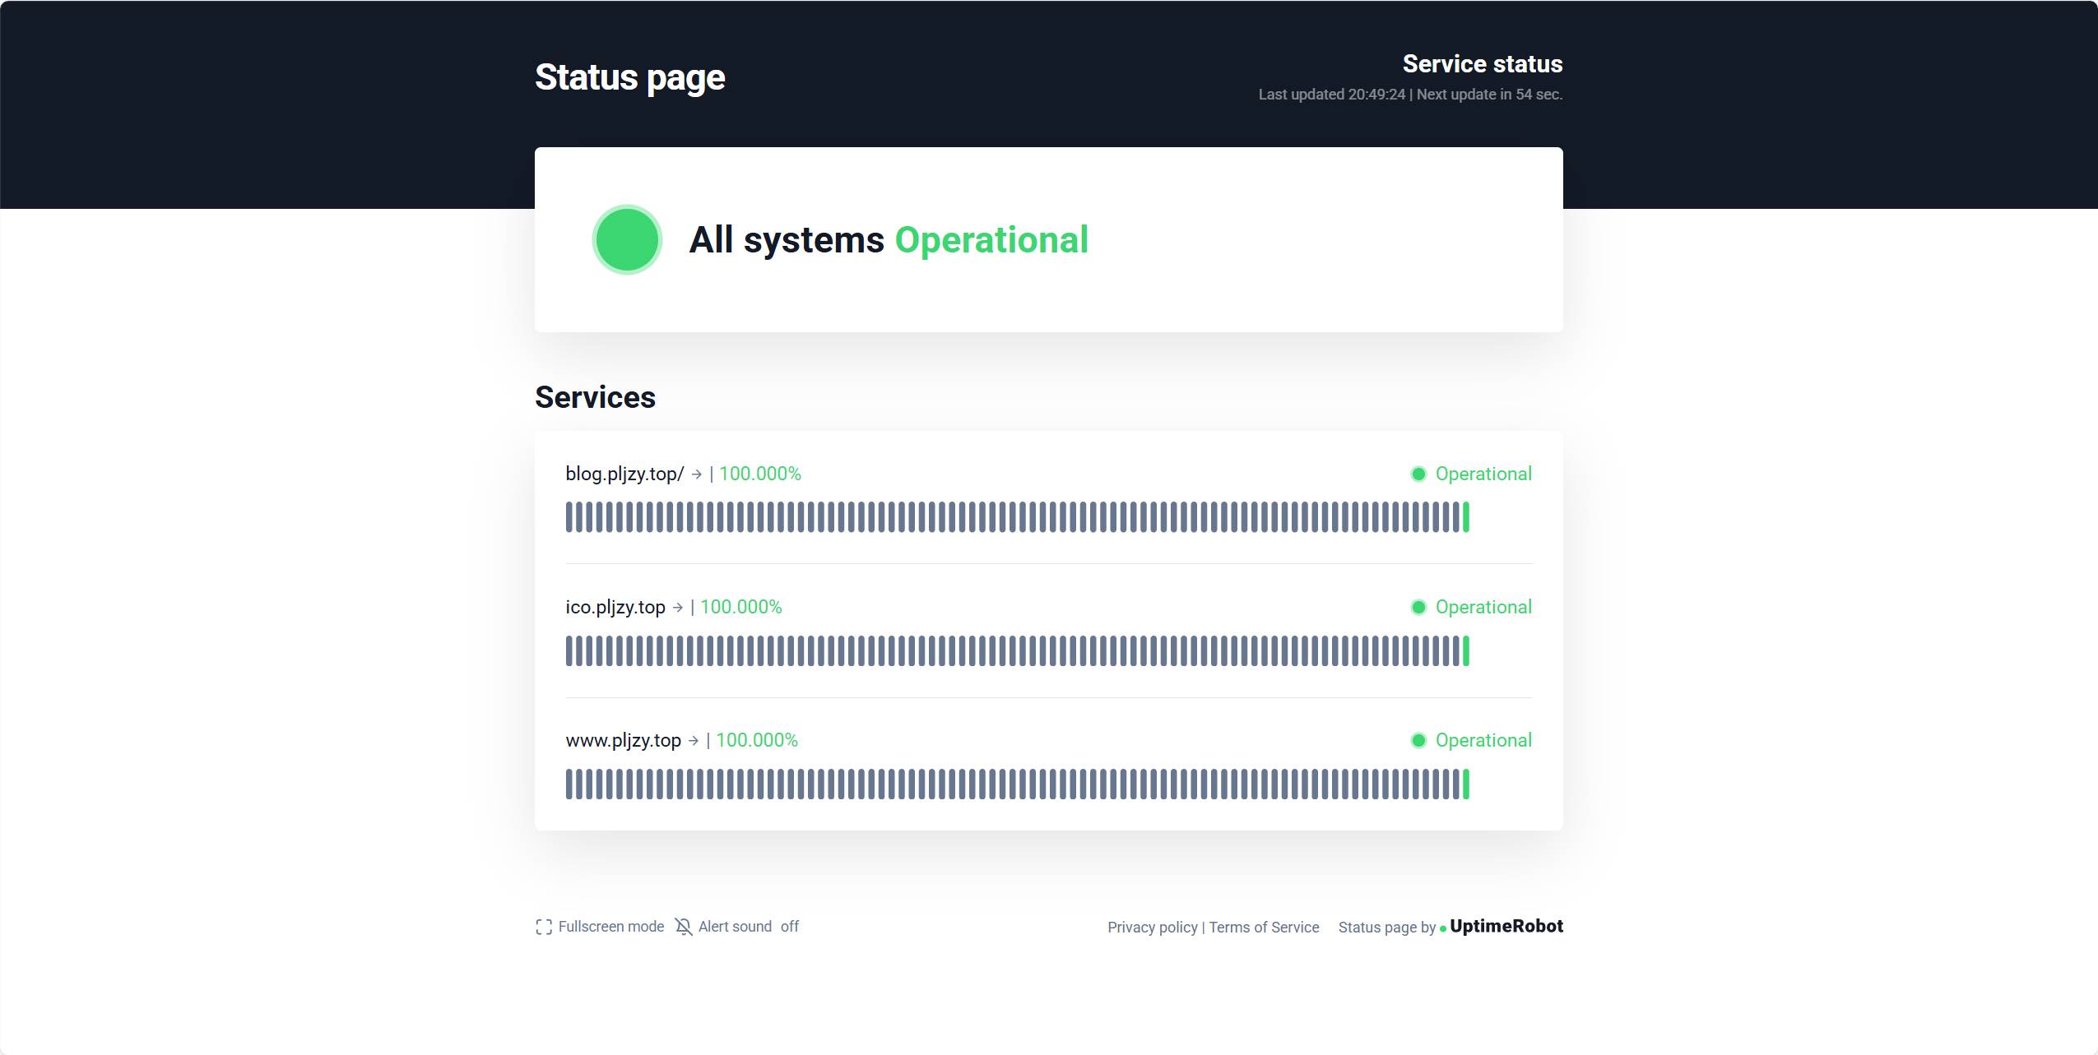2098x1055 pixels.
Task: Visit the UptimeRobot homepage link
Action: click(x=1506, y=927)
